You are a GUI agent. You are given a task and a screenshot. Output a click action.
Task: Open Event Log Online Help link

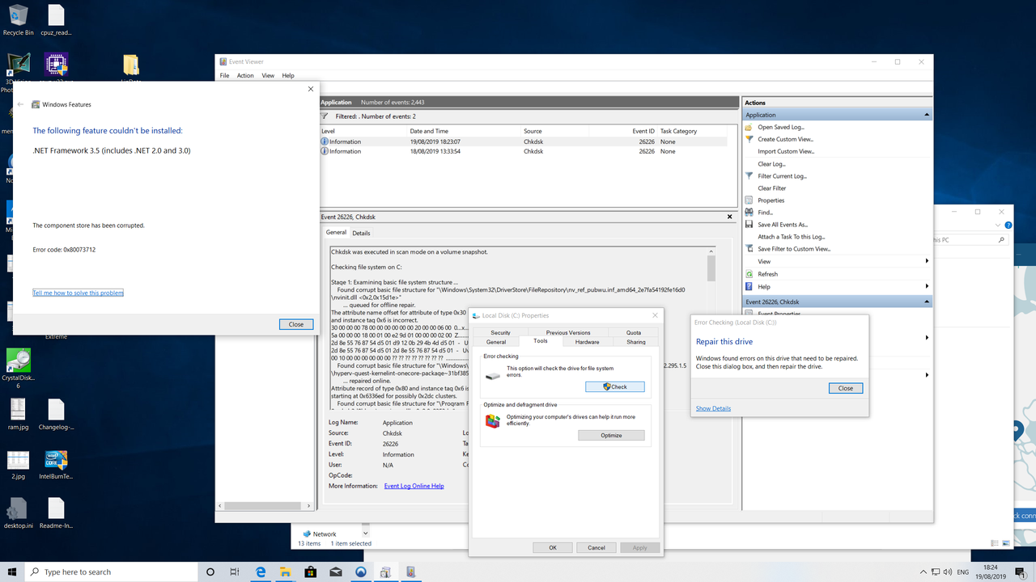[x=414, y=486]
